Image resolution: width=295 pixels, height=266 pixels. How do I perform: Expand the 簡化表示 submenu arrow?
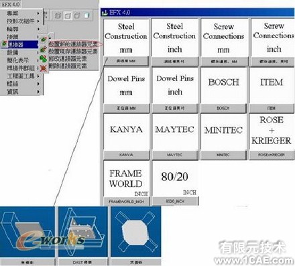(x=39, y=60)
